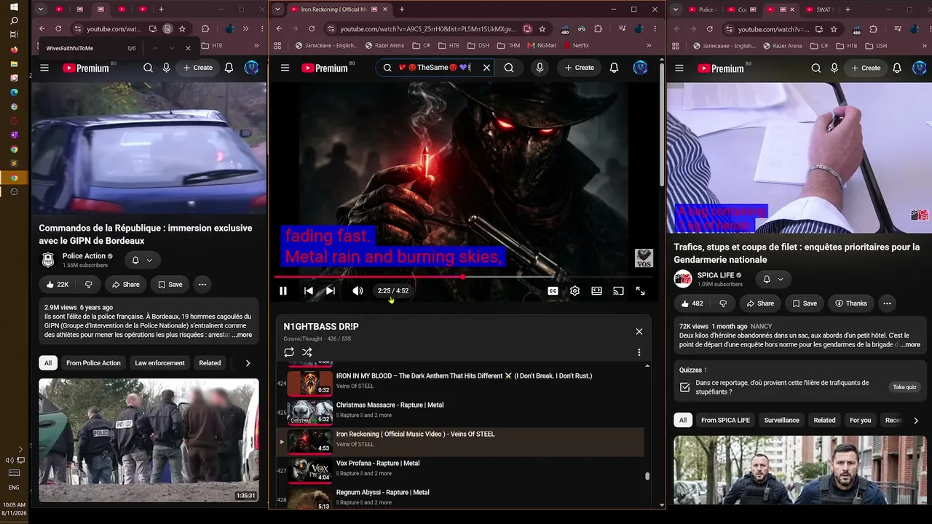
Task: Enter full screen on middle video
Action: click(x=640, y=291)
